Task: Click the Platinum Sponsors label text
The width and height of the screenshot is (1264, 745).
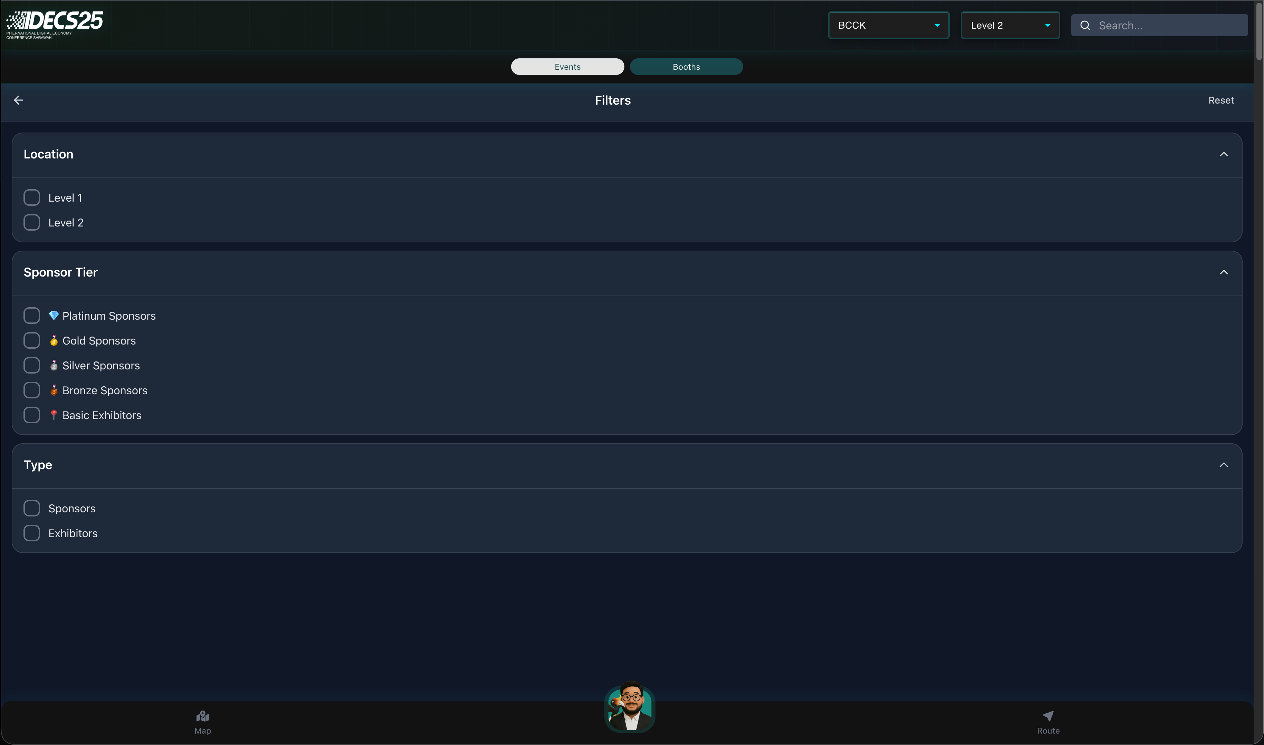Action: click(x=109, y=316)
